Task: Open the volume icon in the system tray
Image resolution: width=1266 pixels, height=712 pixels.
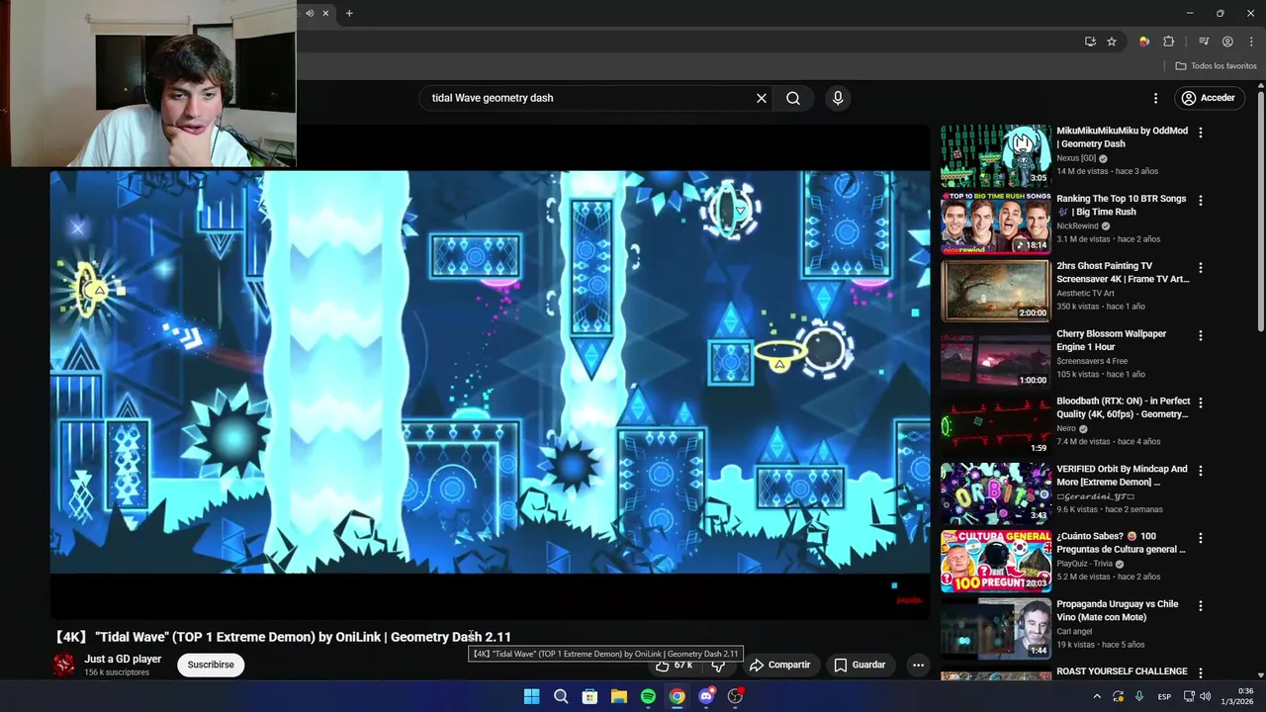Action: click(1205, 696)
